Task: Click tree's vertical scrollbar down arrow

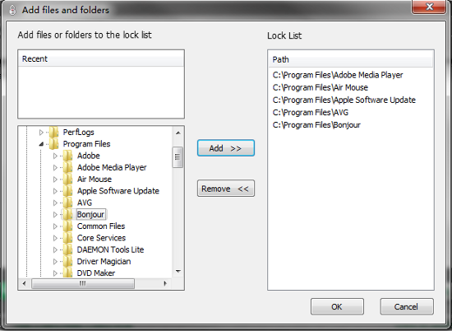Action: coord(178,271)
